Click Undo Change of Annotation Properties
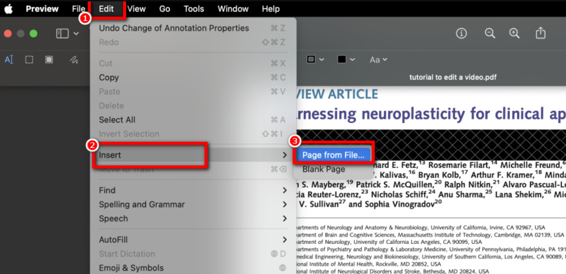Viewport: 566px width, 274px height. coord(174,28)
